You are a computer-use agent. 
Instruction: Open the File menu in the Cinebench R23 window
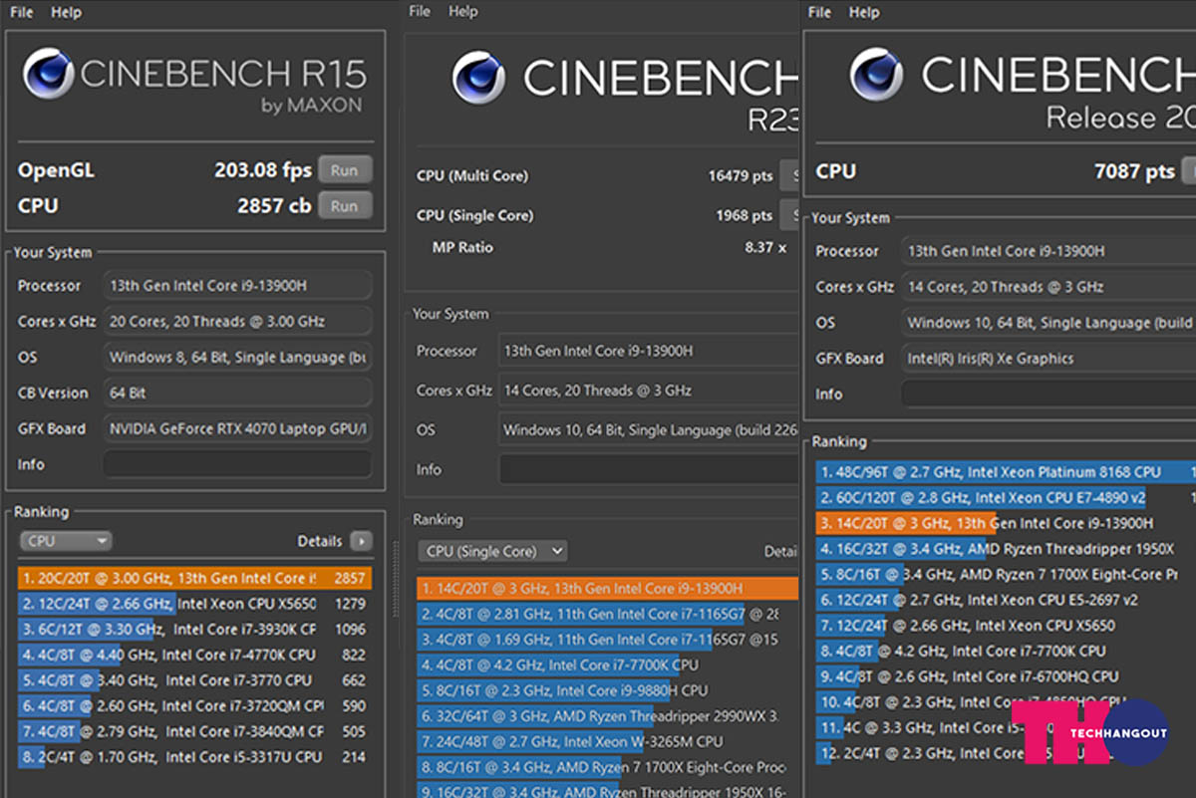click(420, 12)
